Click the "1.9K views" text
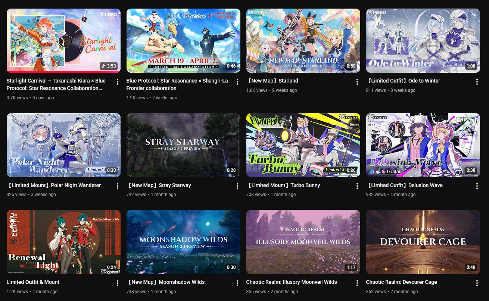Image resolution: width=489 pixels, height=301 pixels. (x=137, y=98)
